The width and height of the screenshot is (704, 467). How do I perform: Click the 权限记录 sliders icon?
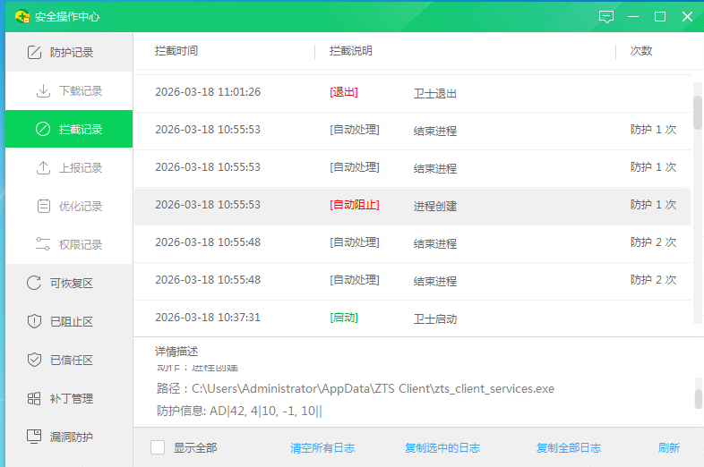point(43,244)
